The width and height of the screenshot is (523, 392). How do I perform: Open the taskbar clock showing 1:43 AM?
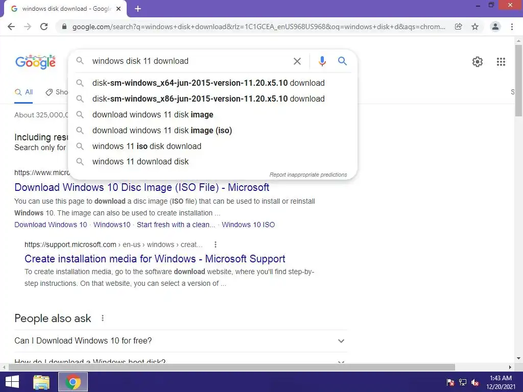pos(501,382)
